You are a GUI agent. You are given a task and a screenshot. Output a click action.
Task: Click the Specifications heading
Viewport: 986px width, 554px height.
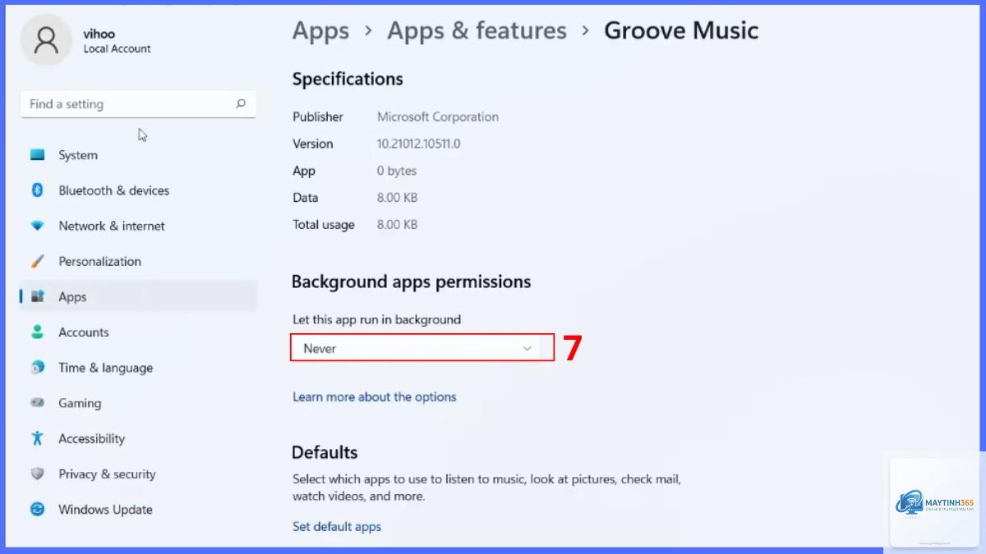point(348,79)
